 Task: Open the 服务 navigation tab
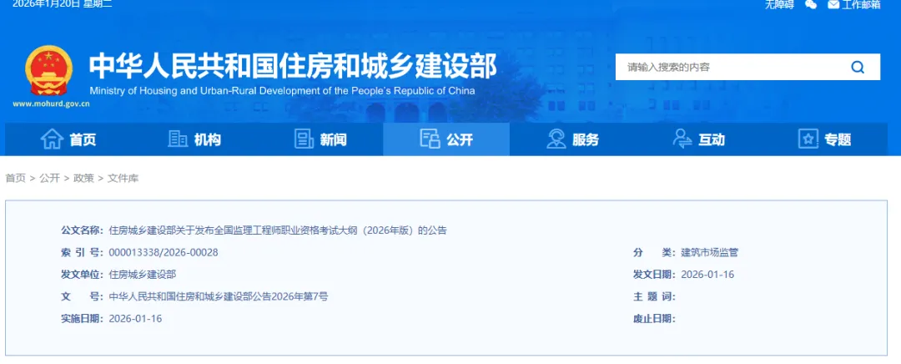coord(572,139)
